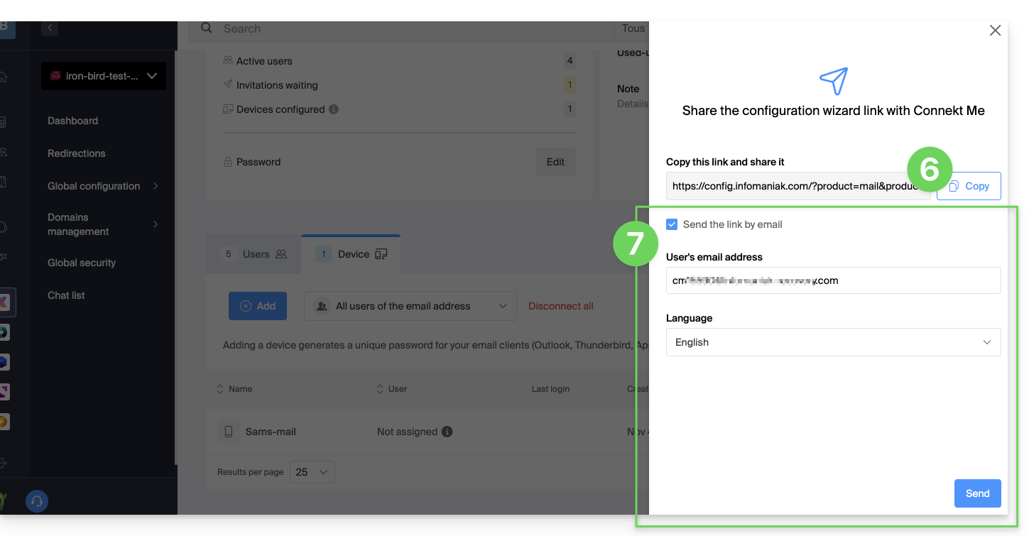1029x536 pixels.
Task: Show info for Not assigned user
Action: 447,432
